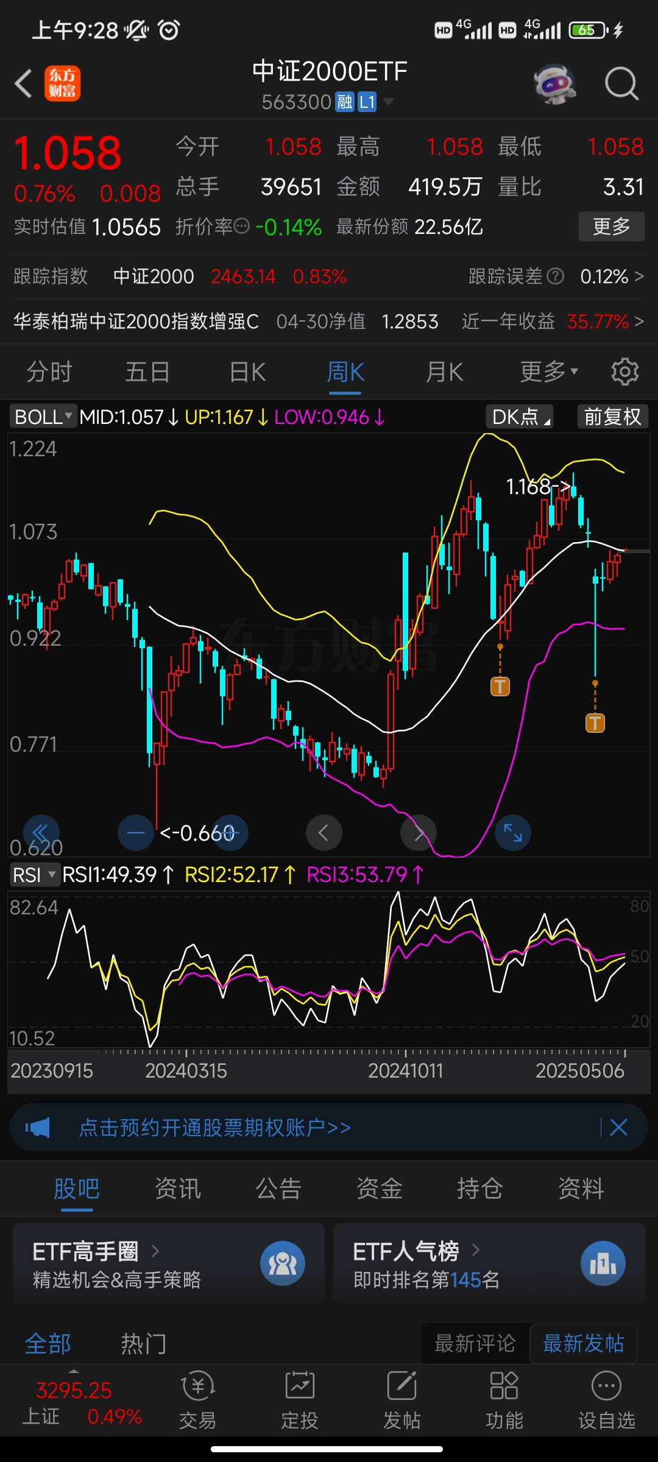Image resolution: width=658 pixels, height=1462 pixels.
Task: Open 中证2000 tracked index link
Action: coord(154,277)
